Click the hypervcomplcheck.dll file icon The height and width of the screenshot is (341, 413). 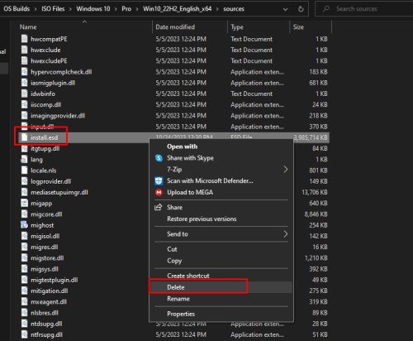point(25,72)
